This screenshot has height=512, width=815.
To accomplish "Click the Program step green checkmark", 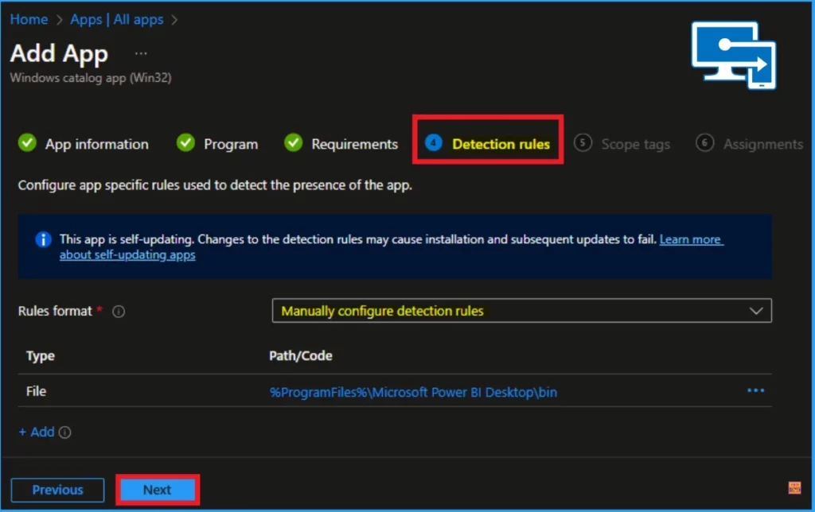I will click(x=185, y=143).
